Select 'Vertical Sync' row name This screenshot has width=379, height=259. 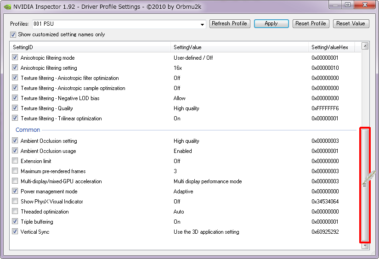35,232
